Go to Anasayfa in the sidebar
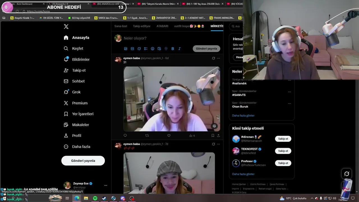 point(77,38)
